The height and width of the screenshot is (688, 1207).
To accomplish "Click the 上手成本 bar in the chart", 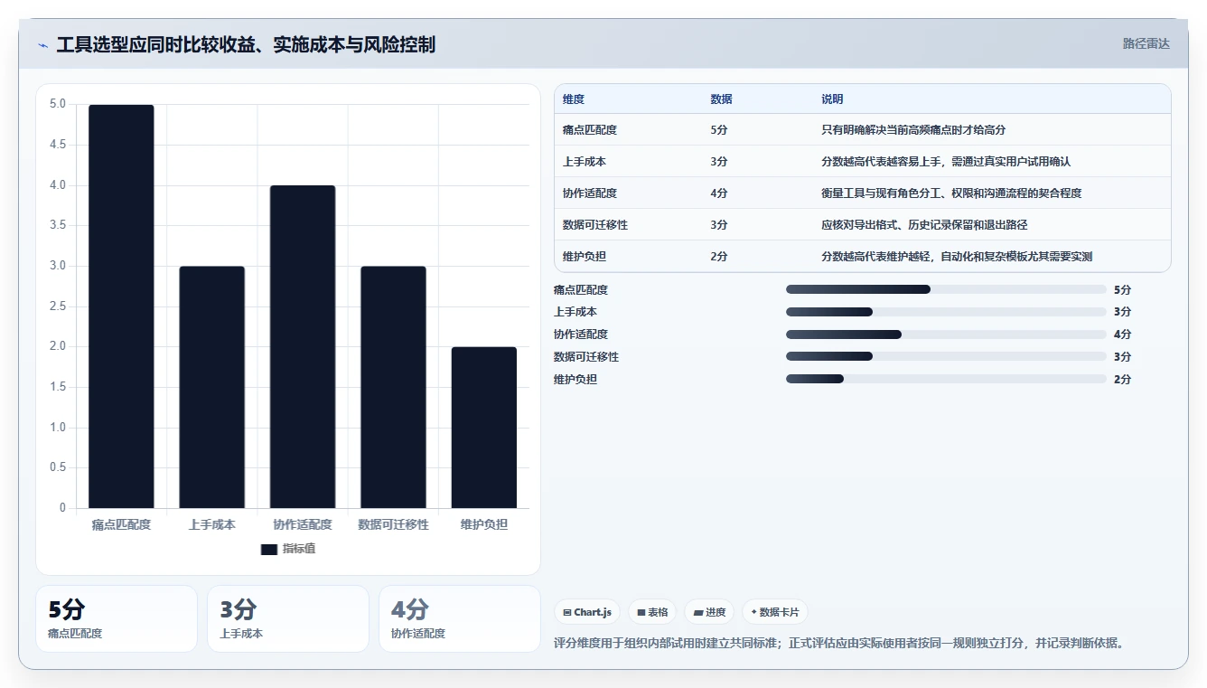I will pyautogui.click(x=211, y=387).
